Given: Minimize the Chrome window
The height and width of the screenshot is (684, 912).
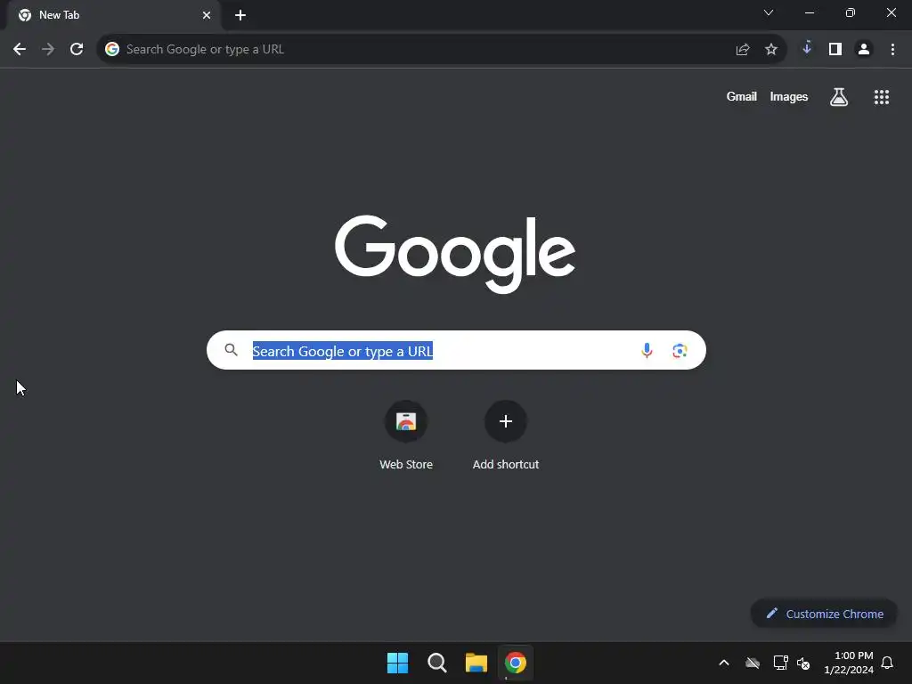Looking at the screenshot, I should point(810,12).
